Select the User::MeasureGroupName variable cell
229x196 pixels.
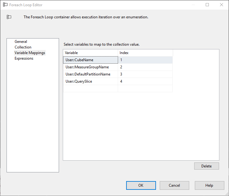click(90, 67)
